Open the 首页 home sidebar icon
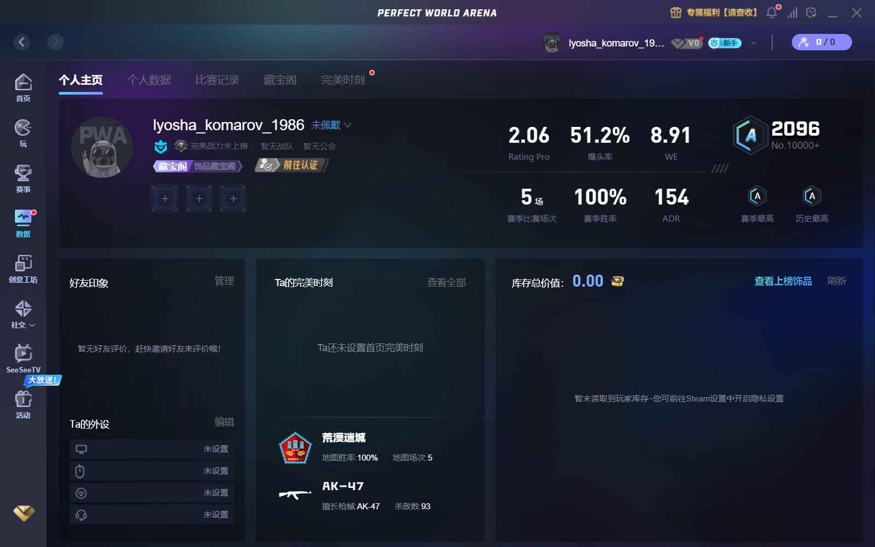Screen dimensions: 875x547 (x=23, y=88)
